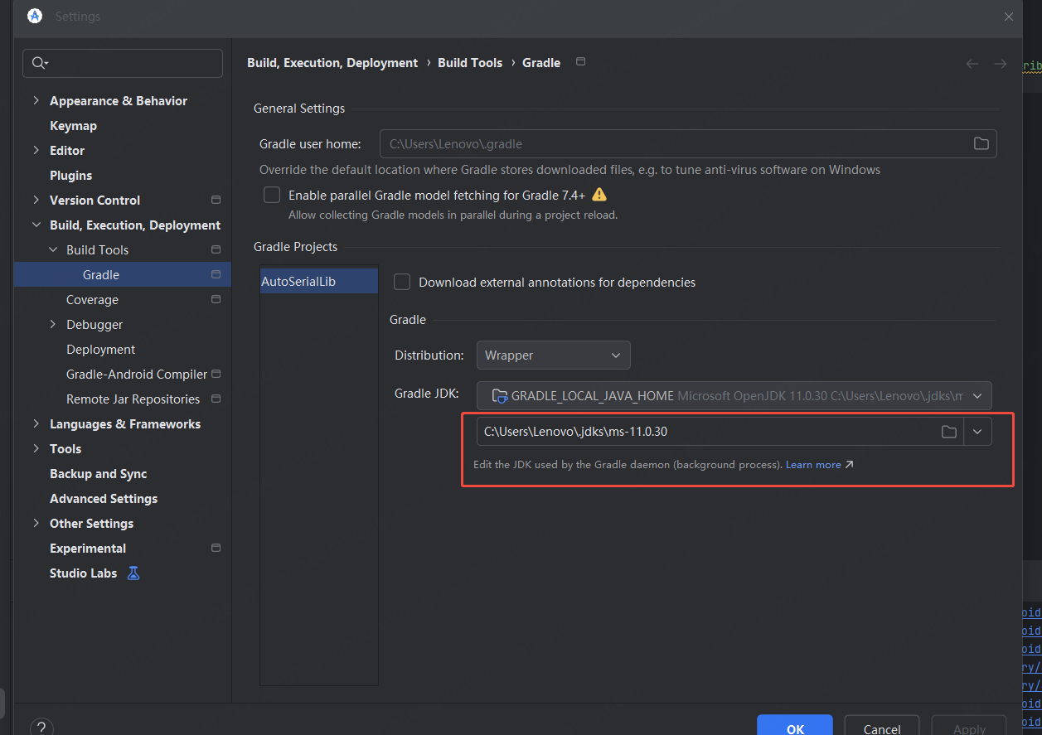Open the Keymap settings page

coord(73,125)
